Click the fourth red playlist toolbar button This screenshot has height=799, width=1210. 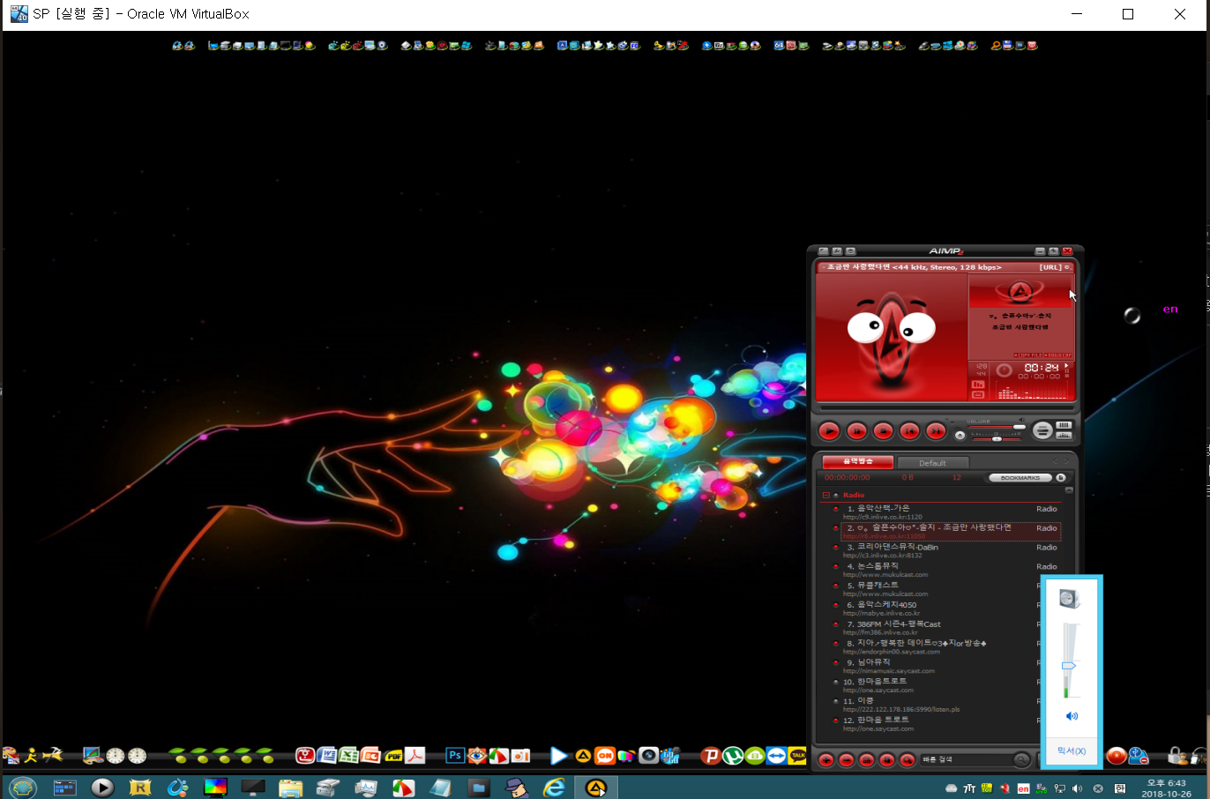(887, 760)
